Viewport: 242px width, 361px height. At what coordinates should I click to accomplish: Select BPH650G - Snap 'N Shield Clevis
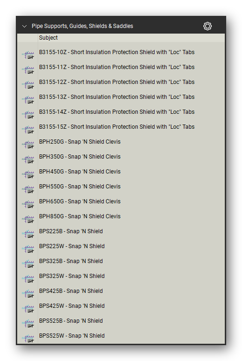click(80, 201)
